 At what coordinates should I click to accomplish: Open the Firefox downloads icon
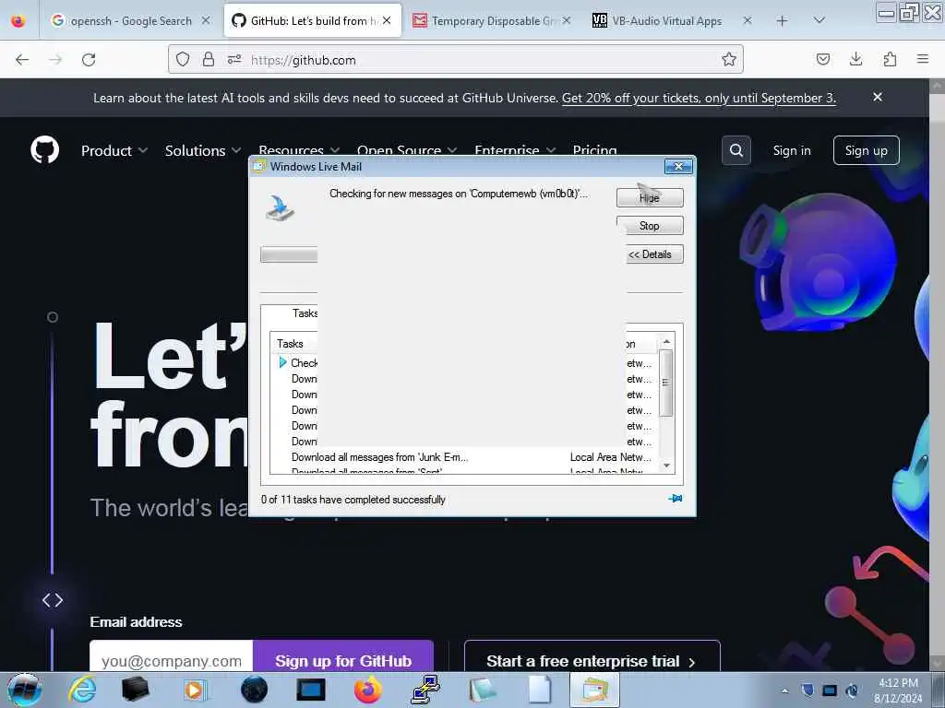(855, 59)
